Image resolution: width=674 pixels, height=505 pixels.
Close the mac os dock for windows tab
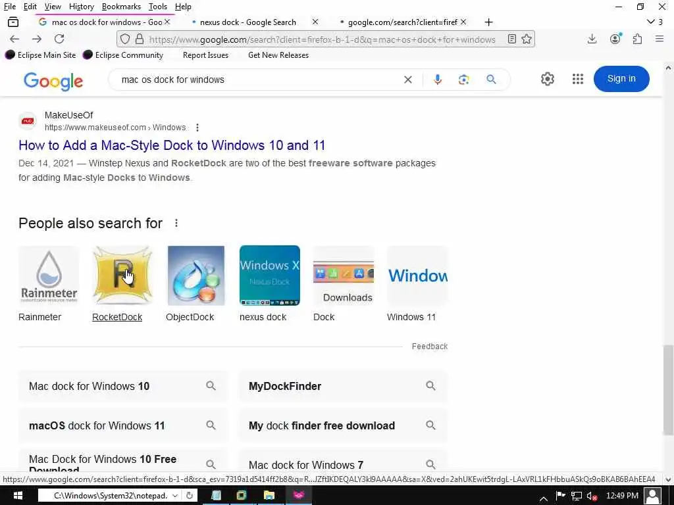click(x=167, y=22)
